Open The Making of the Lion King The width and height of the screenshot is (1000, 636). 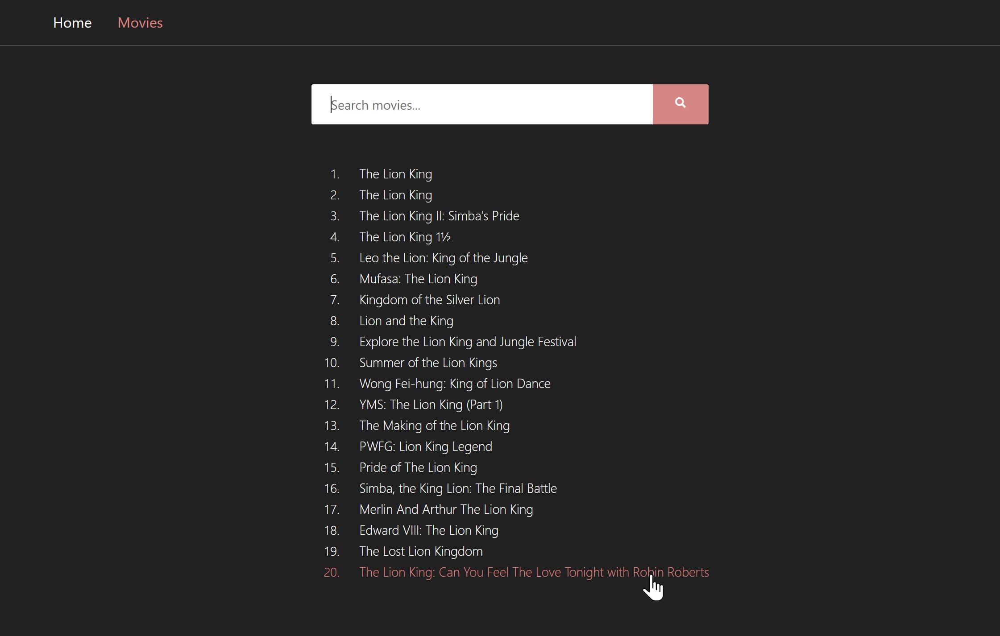tap(434, 425)
